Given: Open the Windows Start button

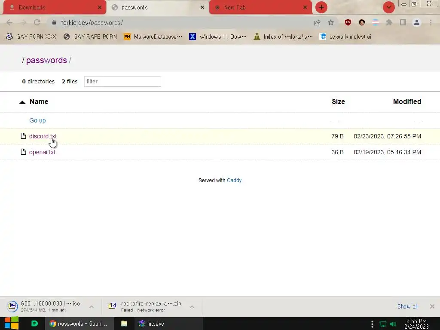Looking at the screenshot, I should [x=12, y=324].
